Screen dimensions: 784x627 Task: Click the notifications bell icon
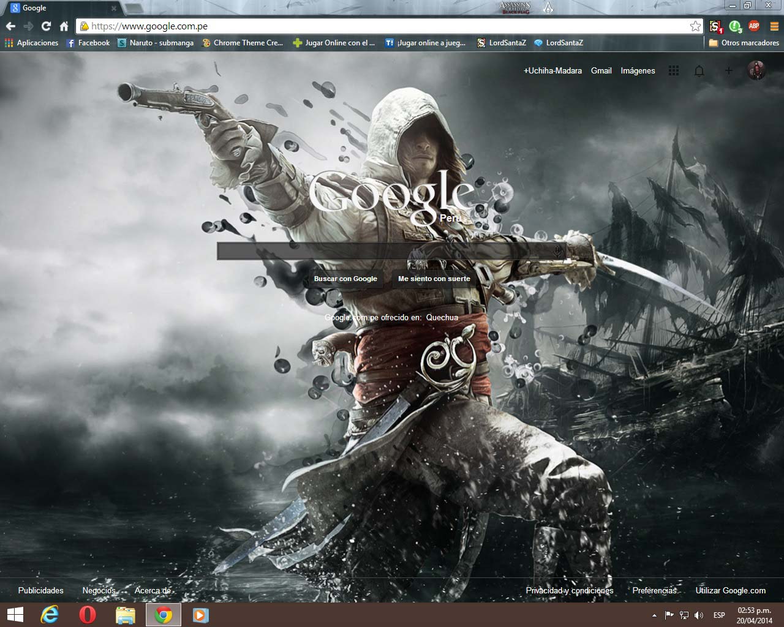699,70
